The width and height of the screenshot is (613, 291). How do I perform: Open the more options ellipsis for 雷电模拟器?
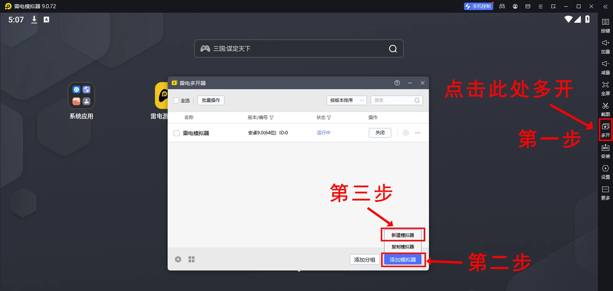(x=418, y=133)
